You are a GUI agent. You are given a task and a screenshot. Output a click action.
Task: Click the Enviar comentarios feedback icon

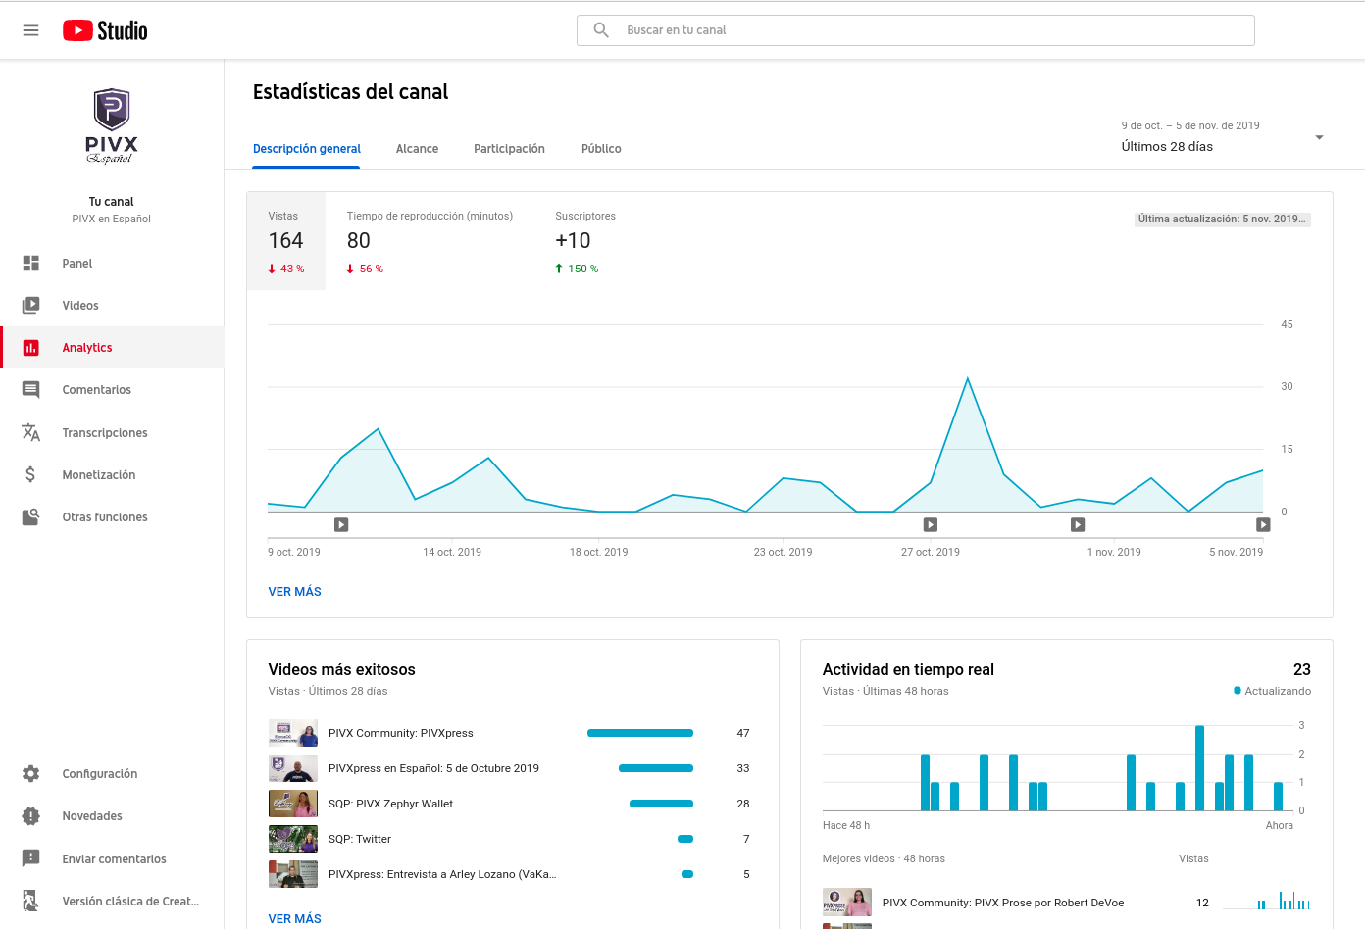coord(31,858)
